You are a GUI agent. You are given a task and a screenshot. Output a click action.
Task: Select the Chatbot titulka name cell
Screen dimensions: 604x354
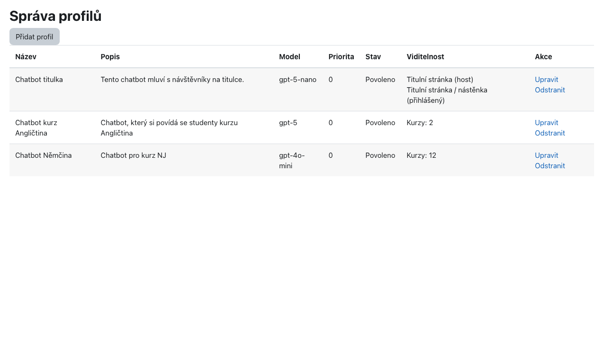coord(39,80)
